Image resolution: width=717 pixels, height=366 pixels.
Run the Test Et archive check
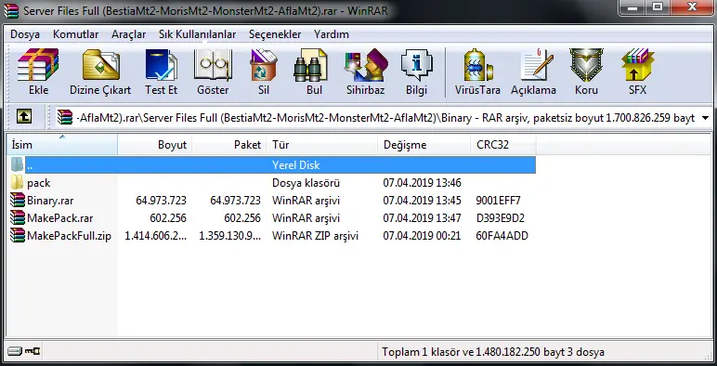click(161, 65)
